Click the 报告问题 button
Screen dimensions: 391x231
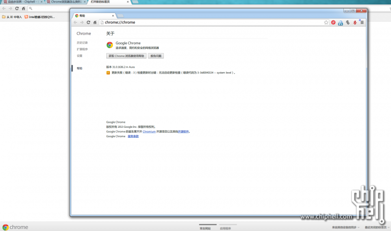tap(156, 56)
